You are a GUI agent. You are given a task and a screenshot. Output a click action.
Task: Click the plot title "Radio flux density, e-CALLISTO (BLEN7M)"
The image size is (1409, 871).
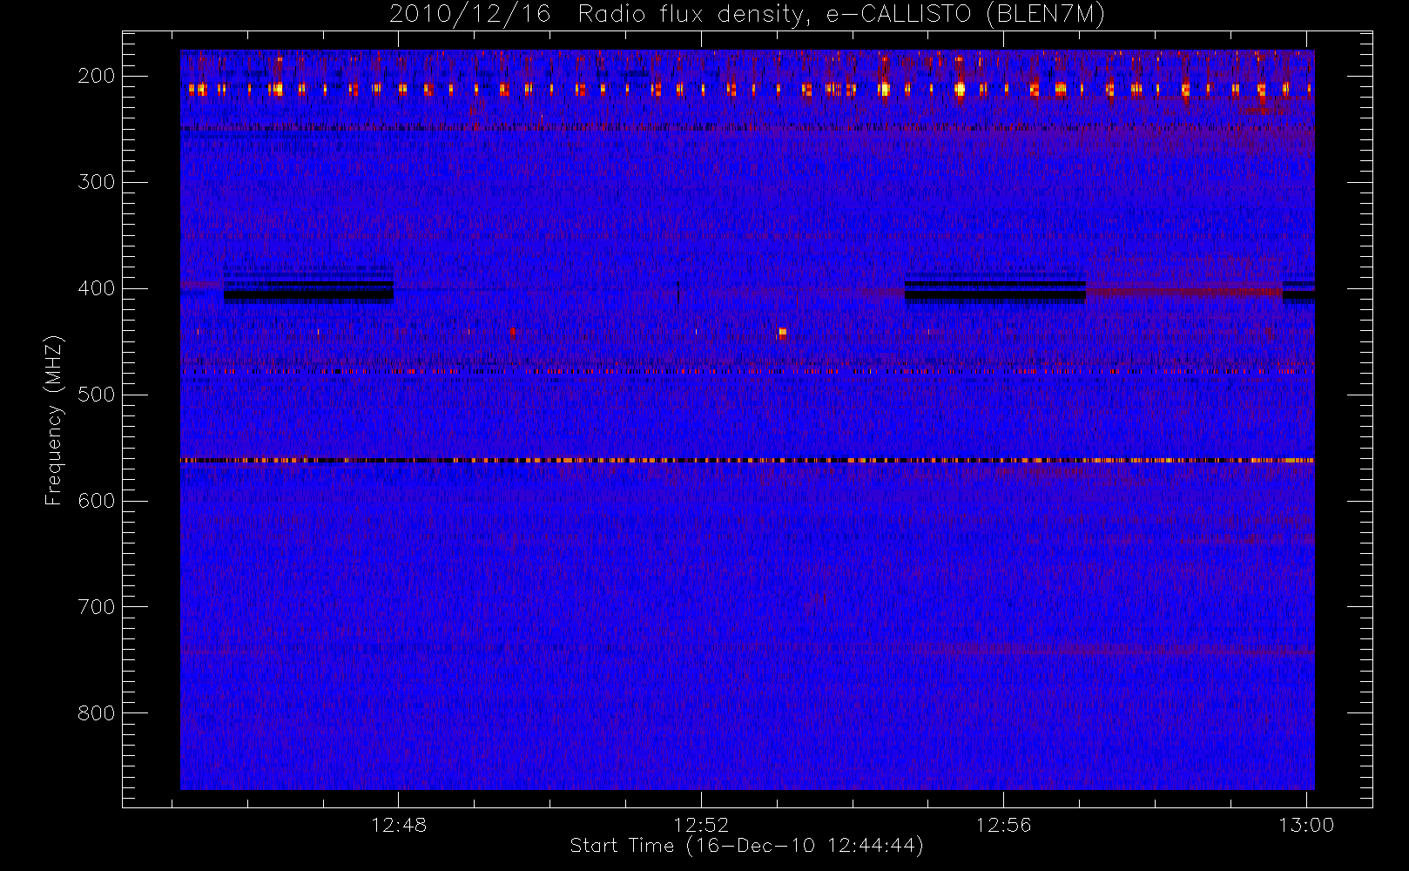[841, 15]
